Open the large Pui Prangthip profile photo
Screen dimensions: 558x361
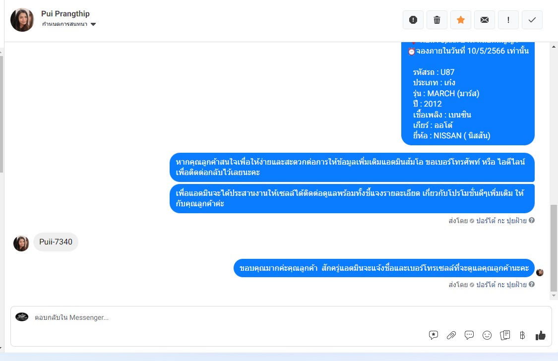tap(22, 20)
